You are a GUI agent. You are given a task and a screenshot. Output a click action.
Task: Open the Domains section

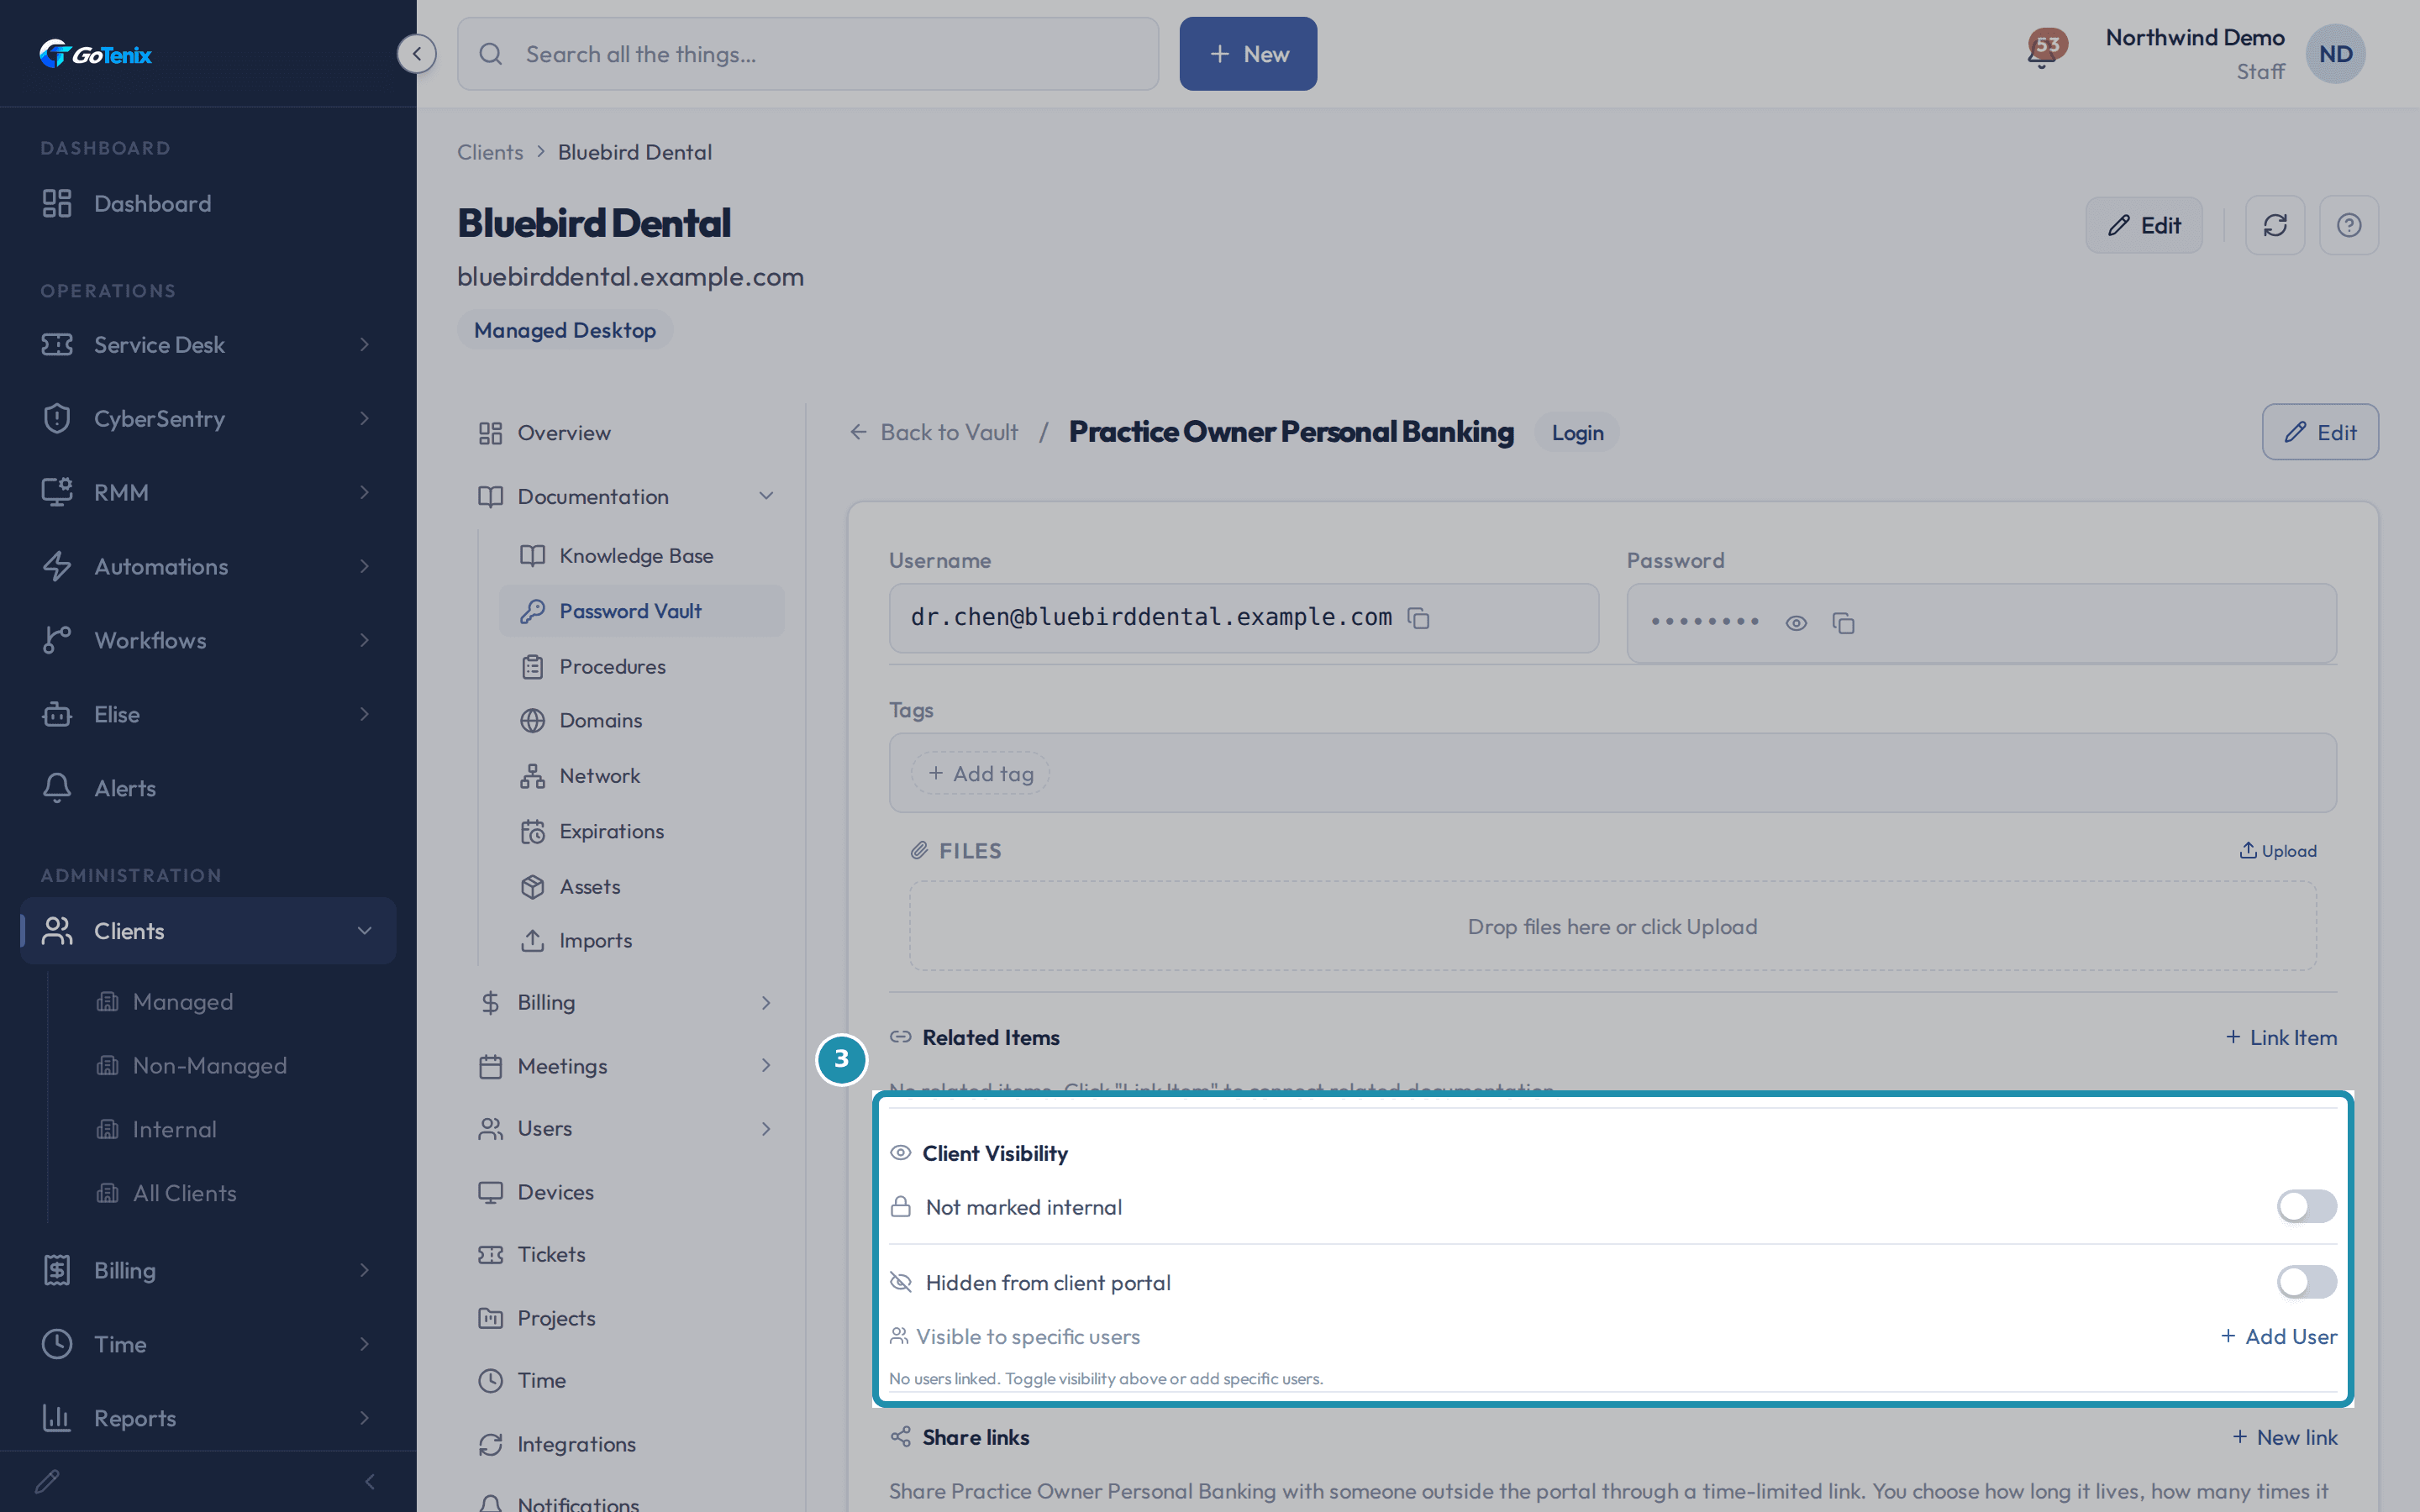(641, 720)
